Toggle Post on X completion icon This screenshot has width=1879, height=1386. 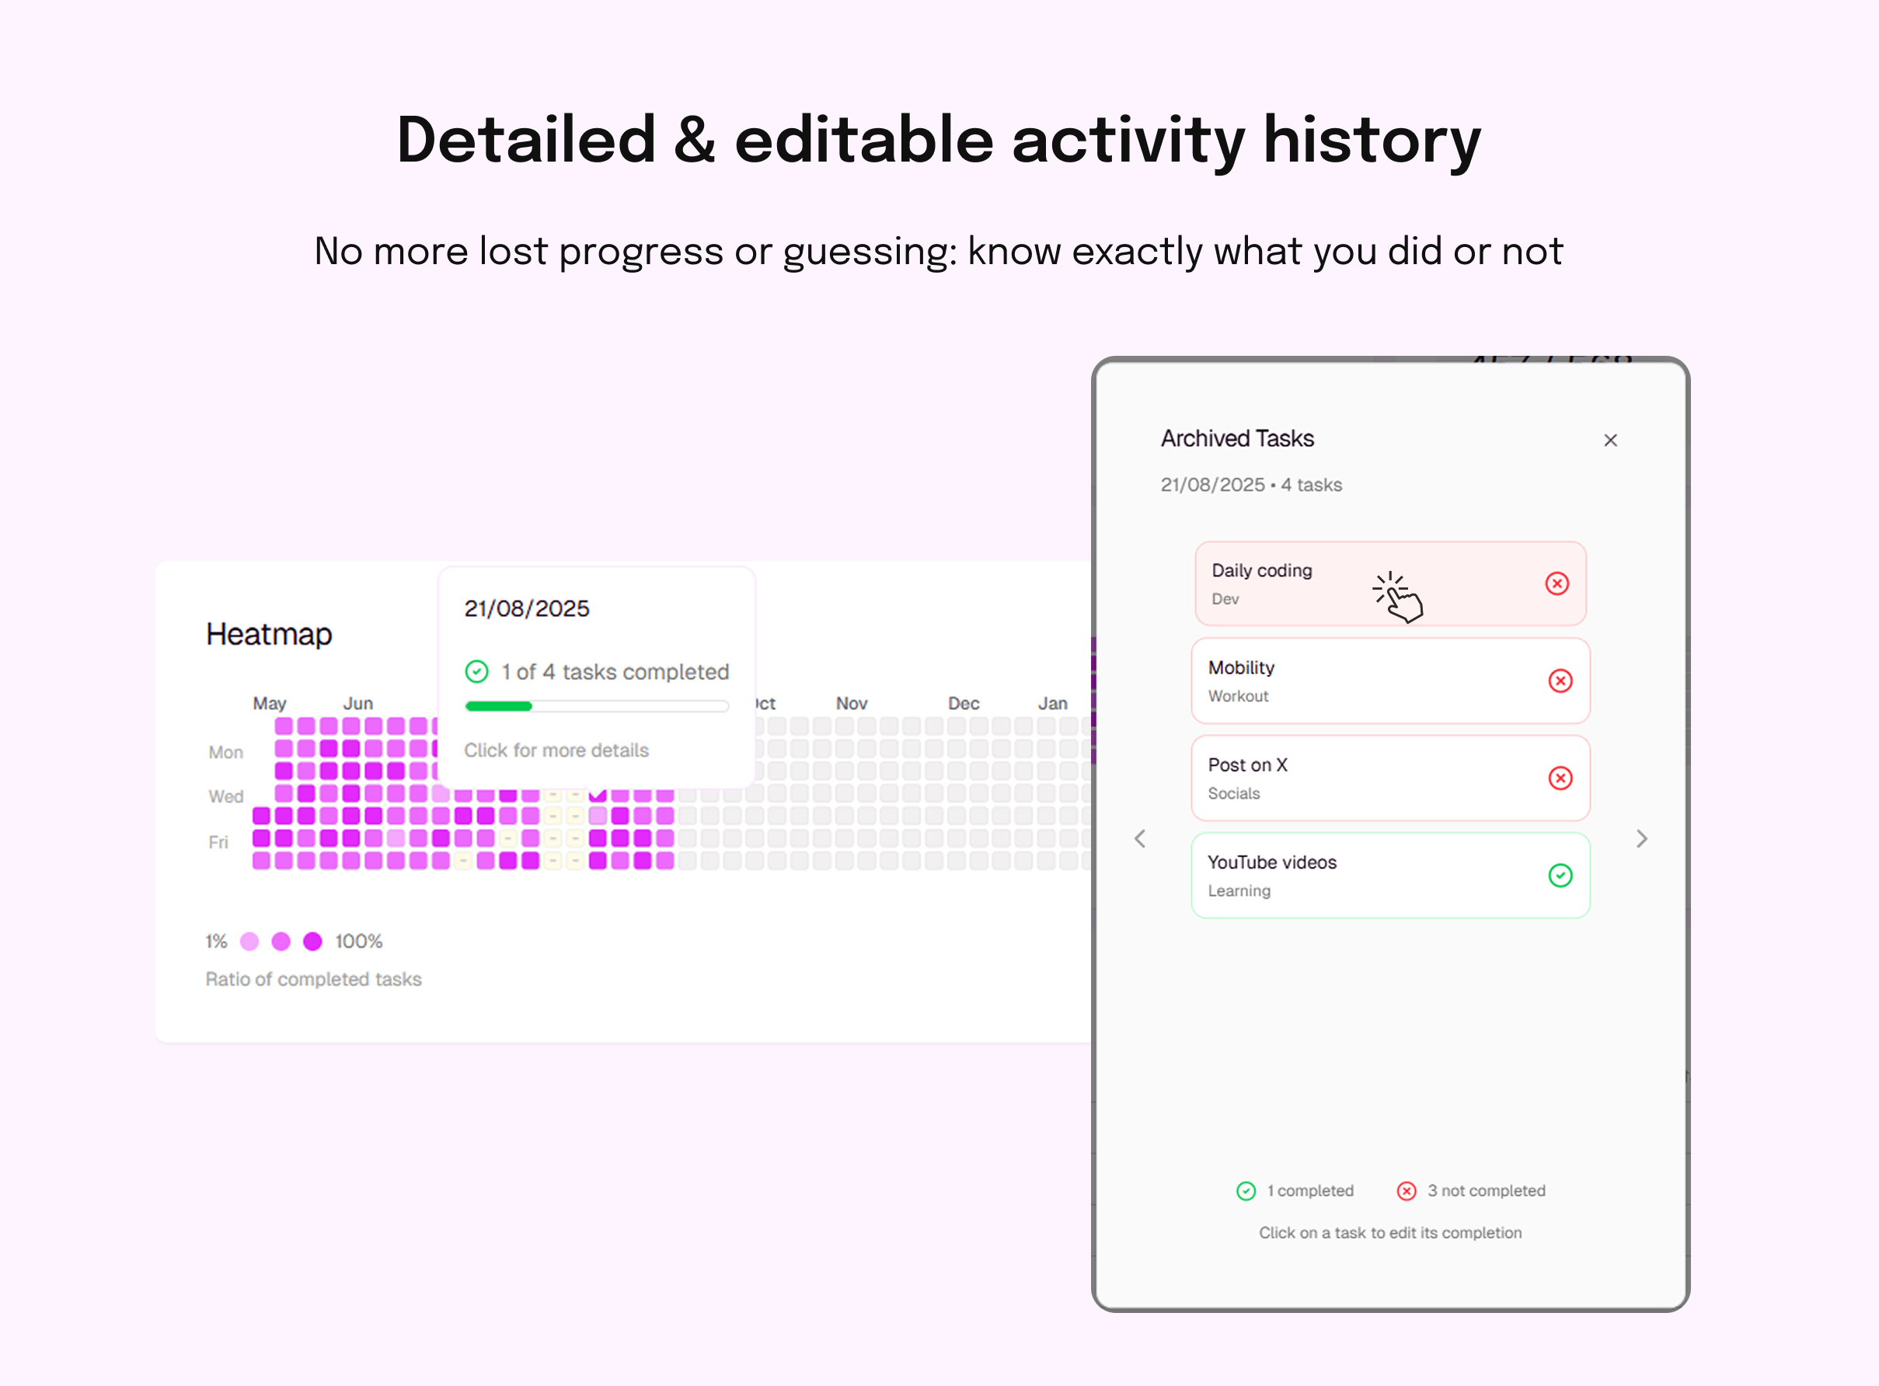coord(1560,778)
